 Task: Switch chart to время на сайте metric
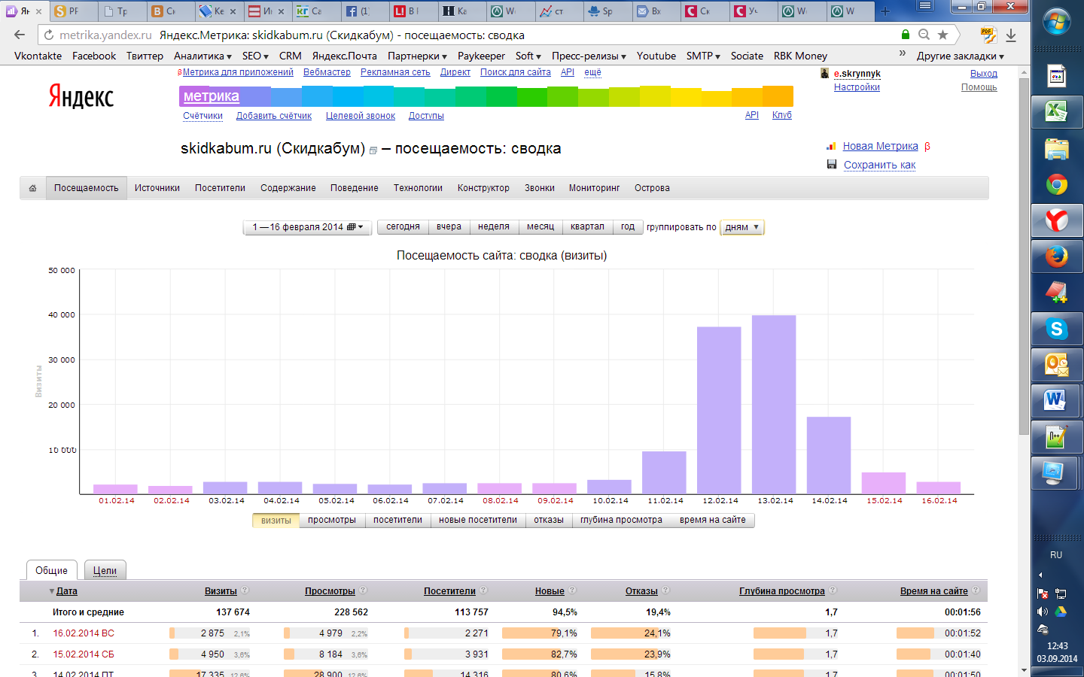[x=713, y=520]
